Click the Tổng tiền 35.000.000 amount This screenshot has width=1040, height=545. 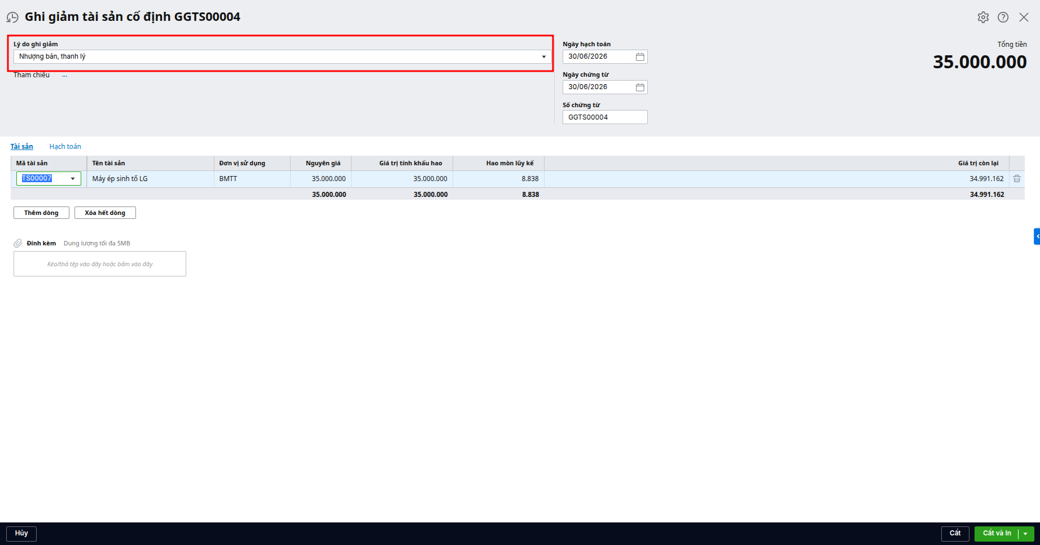[x=980, y=62]
